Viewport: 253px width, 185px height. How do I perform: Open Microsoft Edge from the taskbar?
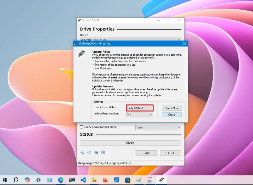tap(61, 180)
